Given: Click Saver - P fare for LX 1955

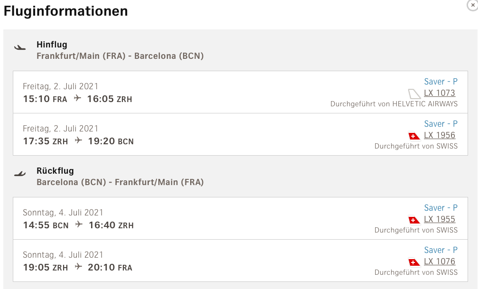Looking at the screenshot, I should pos(441,208).
